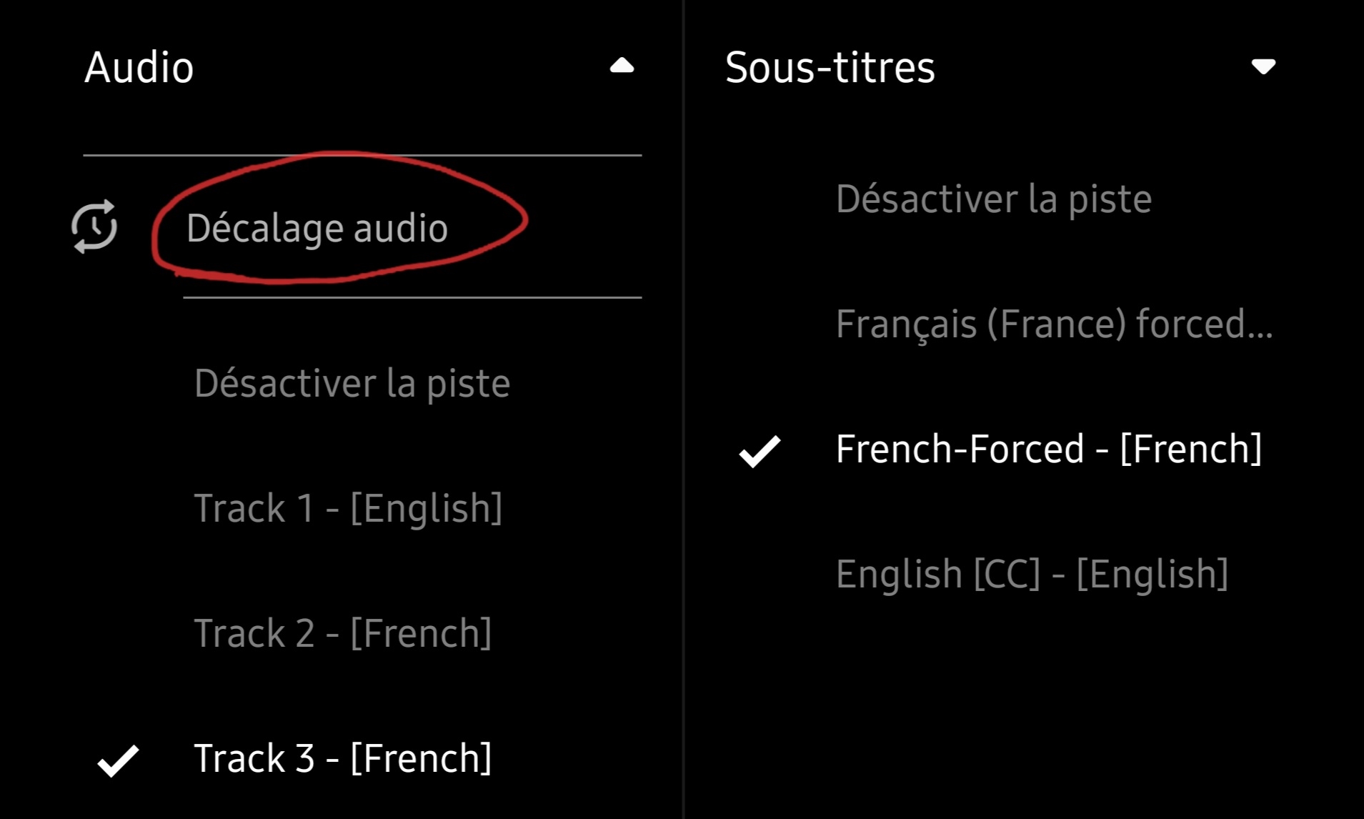Collapse the Audio section with the up arrow
The height and width of the screenshot is (819, 1364).
622,66
